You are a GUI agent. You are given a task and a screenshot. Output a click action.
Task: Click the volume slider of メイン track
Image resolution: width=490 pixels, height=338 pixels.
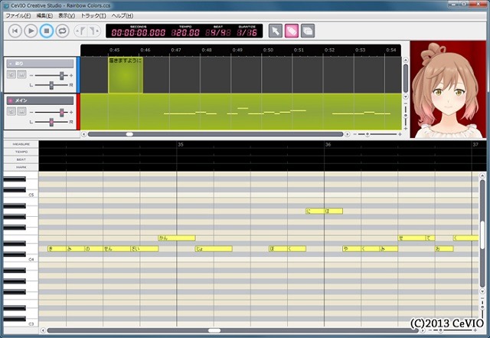54,113
